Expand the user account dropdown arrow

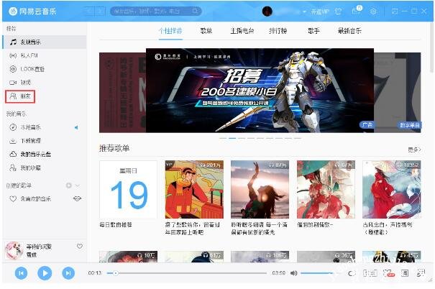coord(304,12)
